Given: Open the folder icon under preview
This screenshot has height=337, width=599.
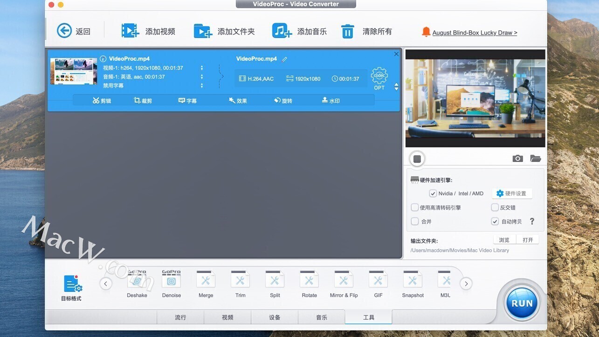Looking at the screenshot, I should 535,158.
